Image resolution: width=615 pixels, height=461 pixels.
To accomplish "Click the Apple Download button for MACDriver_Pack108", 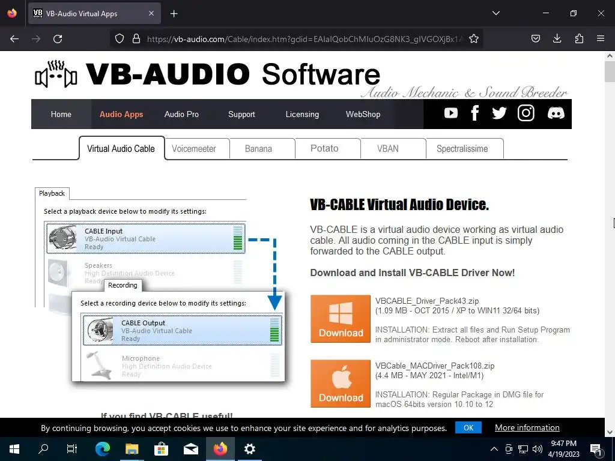I will (341, 384).
